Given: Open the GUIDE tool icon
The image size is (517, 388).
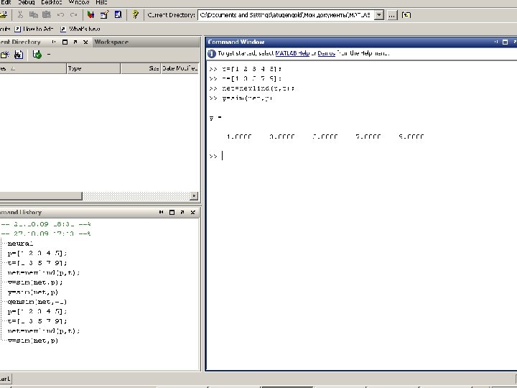Looking at the screenshot, I should (105, 15).
